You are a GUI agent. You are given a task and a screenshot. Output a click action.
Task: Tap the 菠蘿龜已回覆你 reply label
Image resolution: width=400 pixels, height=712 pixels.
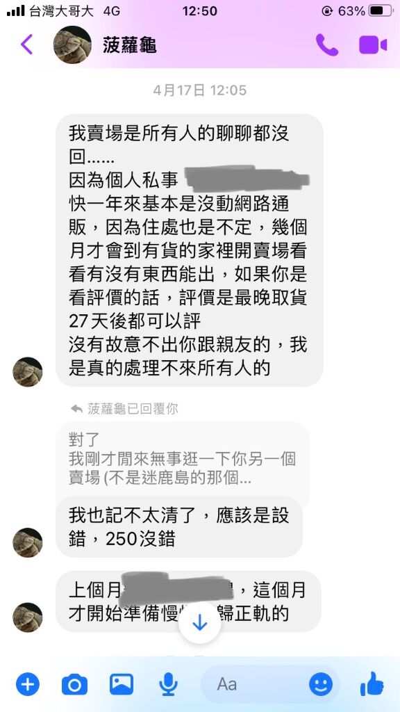[x=124, y=409]
